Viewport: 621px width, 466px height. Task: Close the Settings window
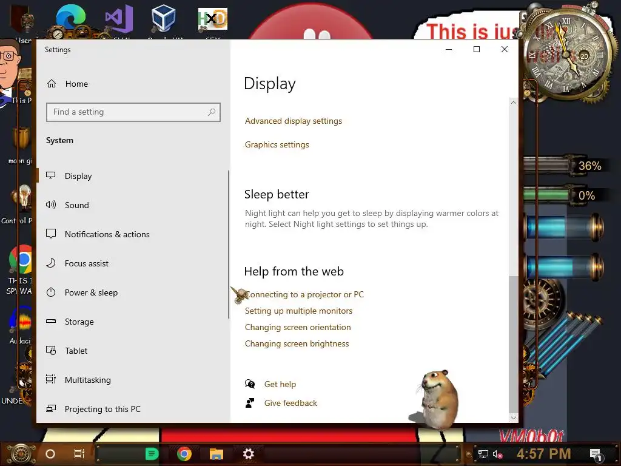point(504,49)
